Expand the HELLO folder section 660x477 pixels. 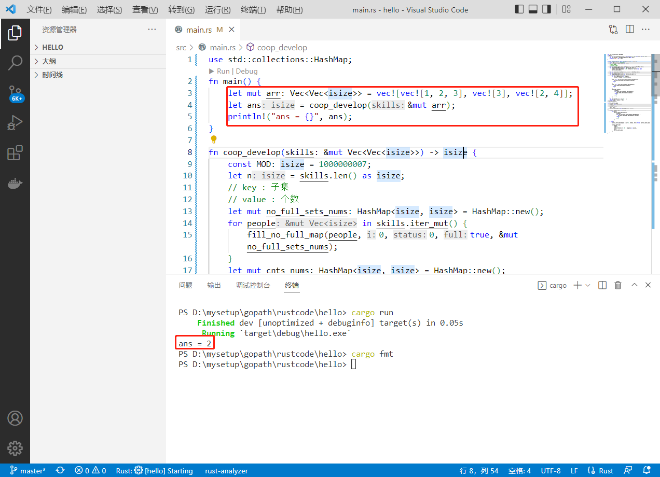click(x=99, y=47)
